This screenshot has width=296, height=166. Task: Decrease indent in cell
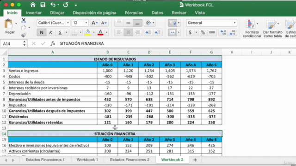148,32
